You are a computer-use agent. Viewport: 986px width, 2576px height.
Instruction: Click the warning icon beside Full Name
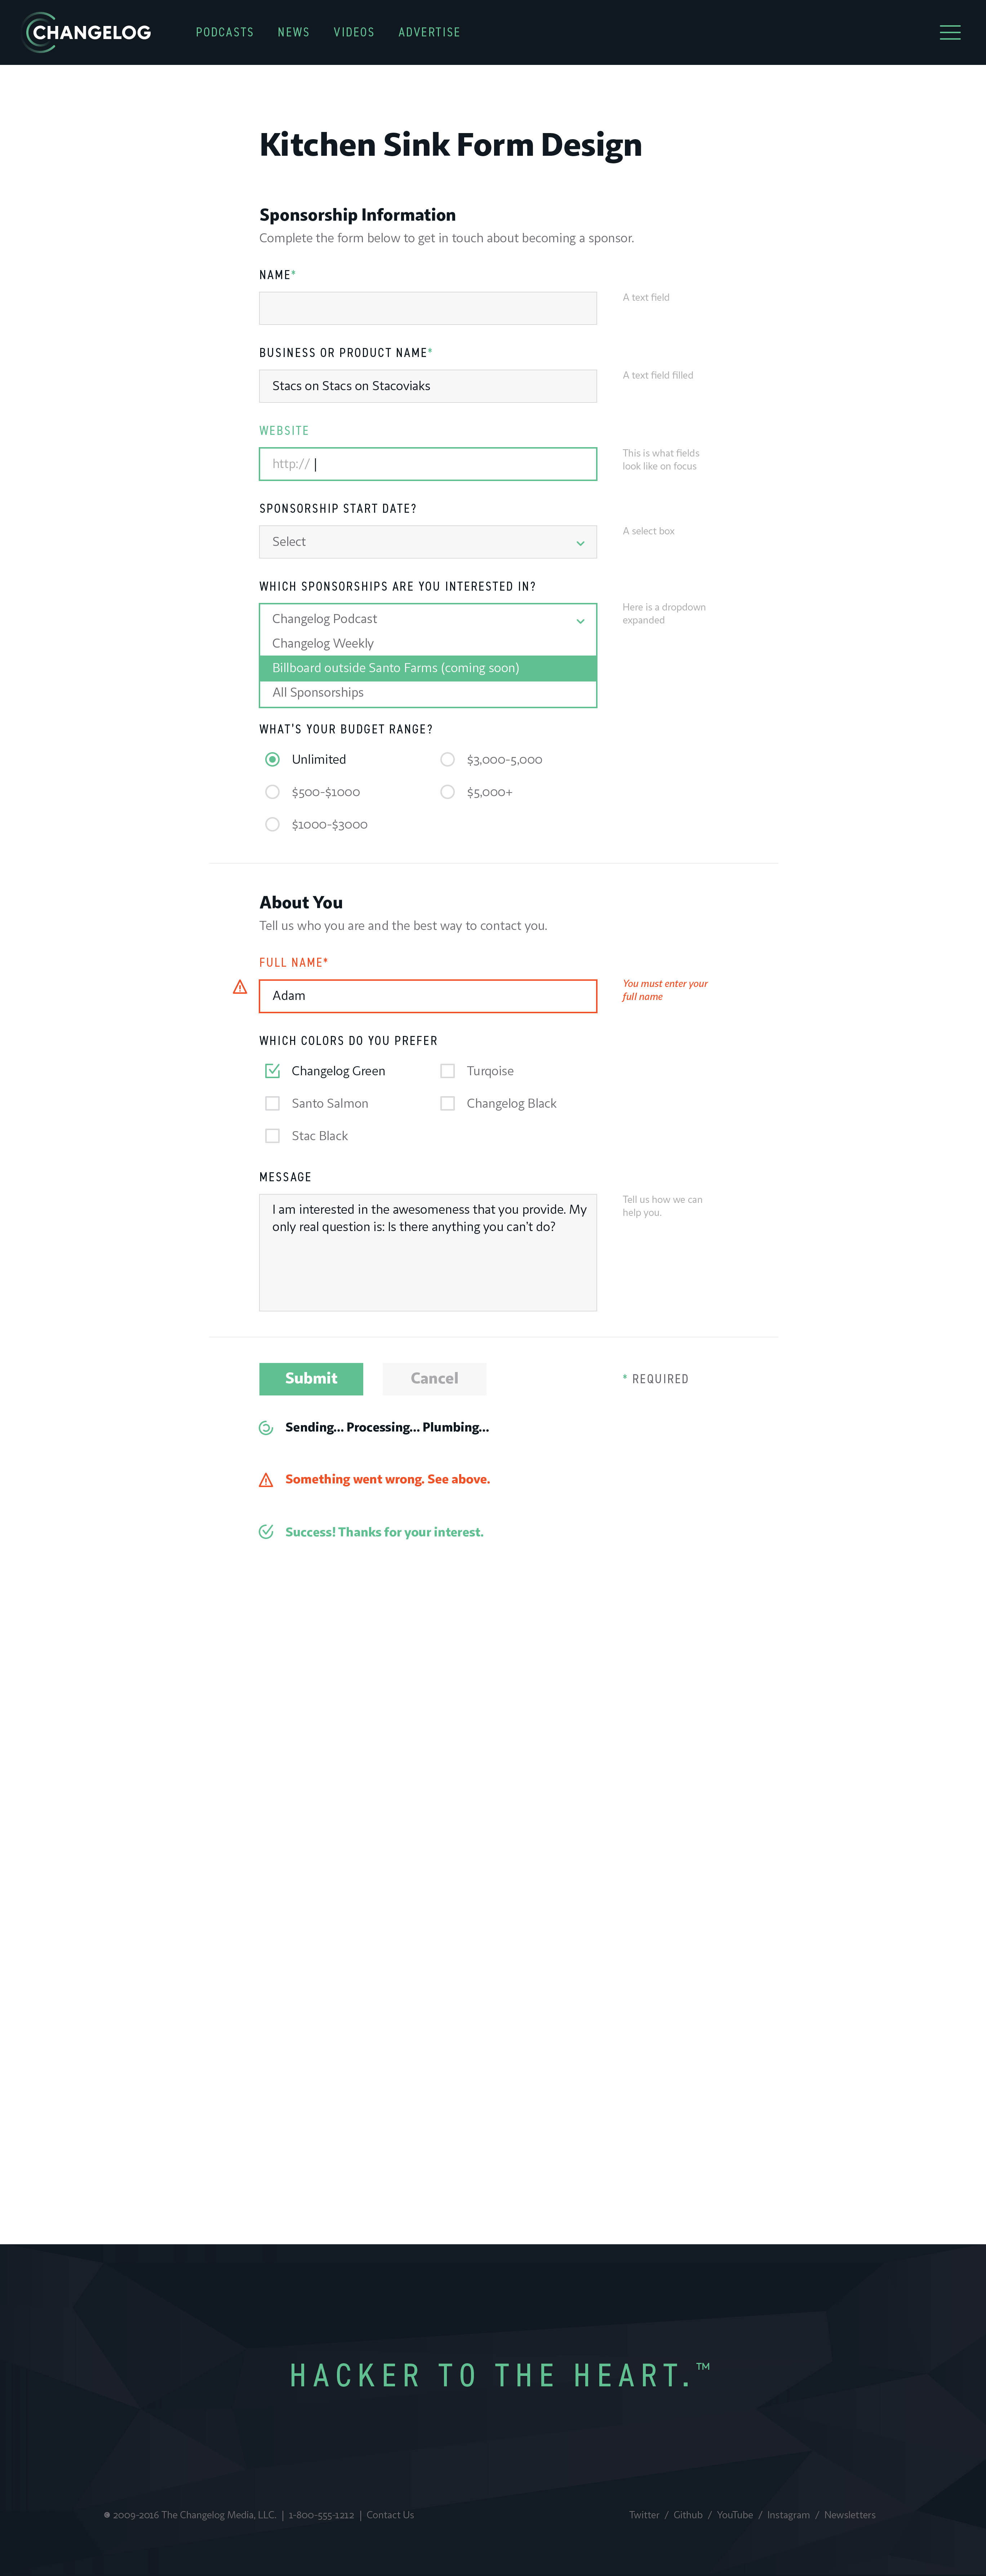click(x=240, y=987)
